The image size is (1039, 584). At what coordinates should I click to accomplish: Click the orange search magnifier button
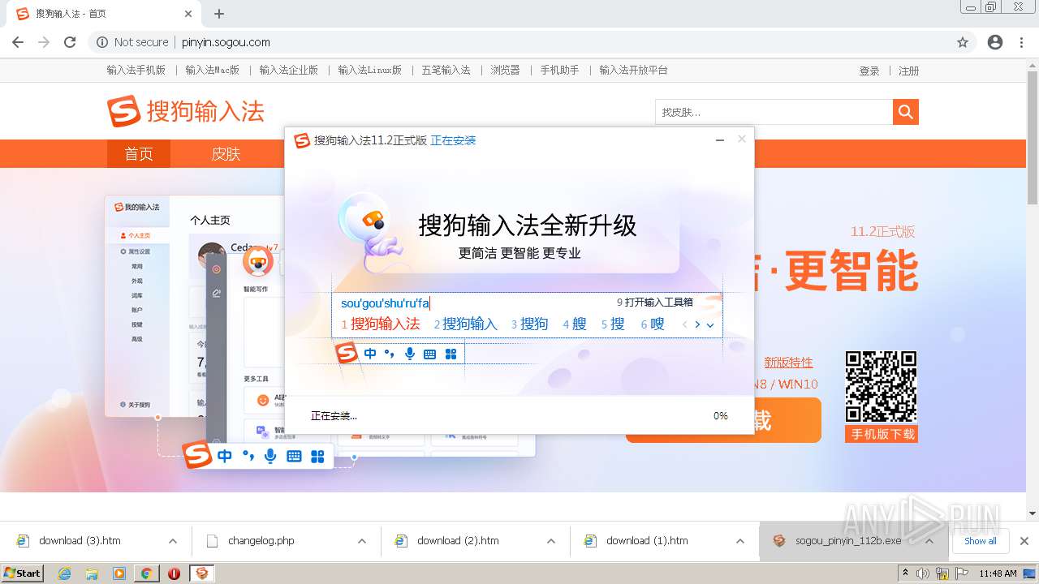point(906,112)
